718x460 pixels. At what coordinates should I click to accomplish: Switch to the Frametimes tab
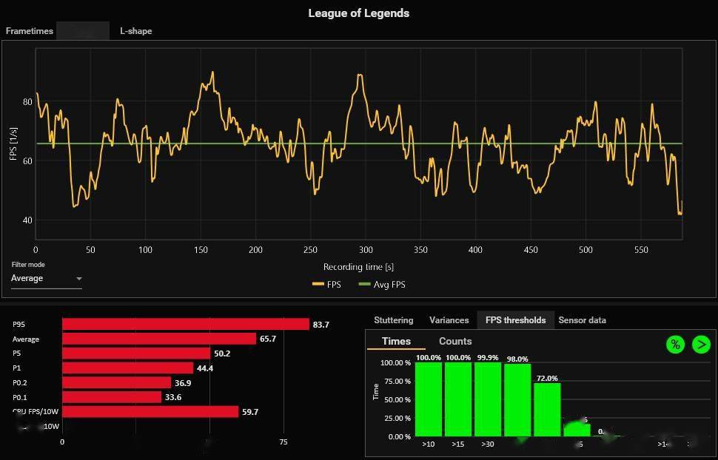(x=29, y=31)
